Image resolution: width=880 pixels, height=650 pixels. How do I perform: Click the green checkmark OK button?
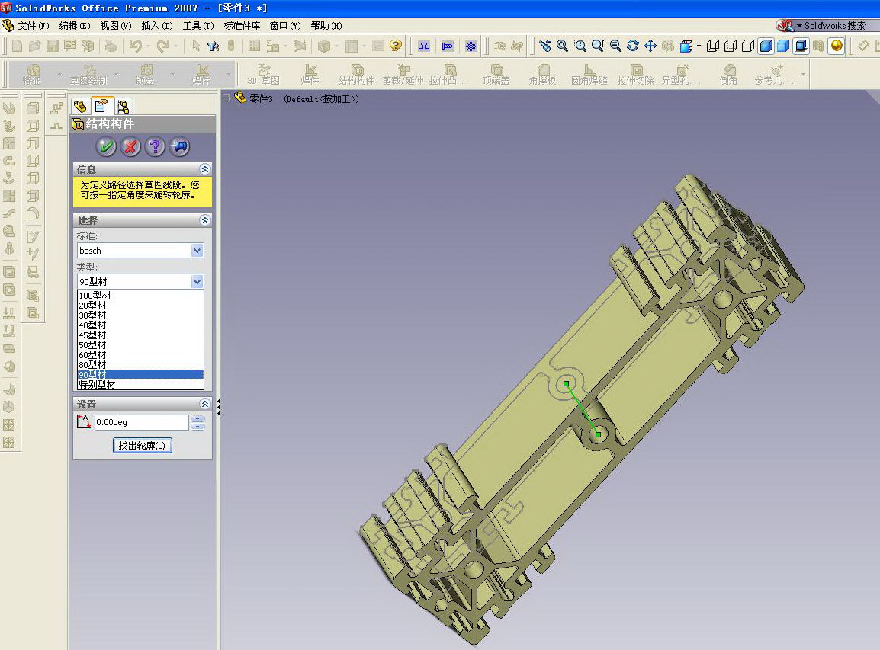[106, 146]
